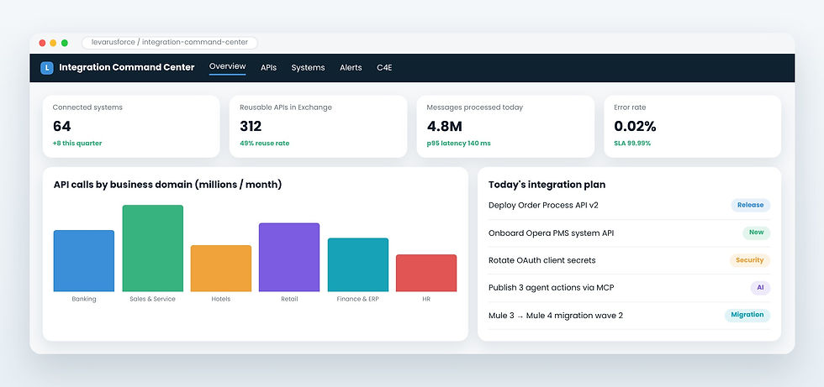Image resolution: width=824 pixels, height=387 pixels.
Task: Click the New tag badge
Action: 756,233
